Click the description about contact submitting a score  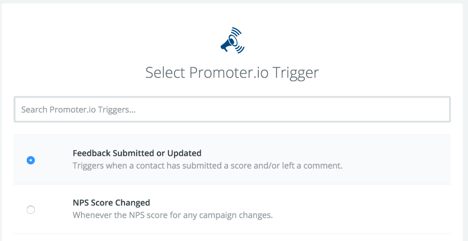point(207,166)
